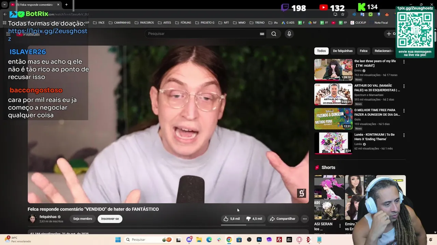Open the ARTES bookmarks folder
The image size is (437, 245).
coord(164,23)
